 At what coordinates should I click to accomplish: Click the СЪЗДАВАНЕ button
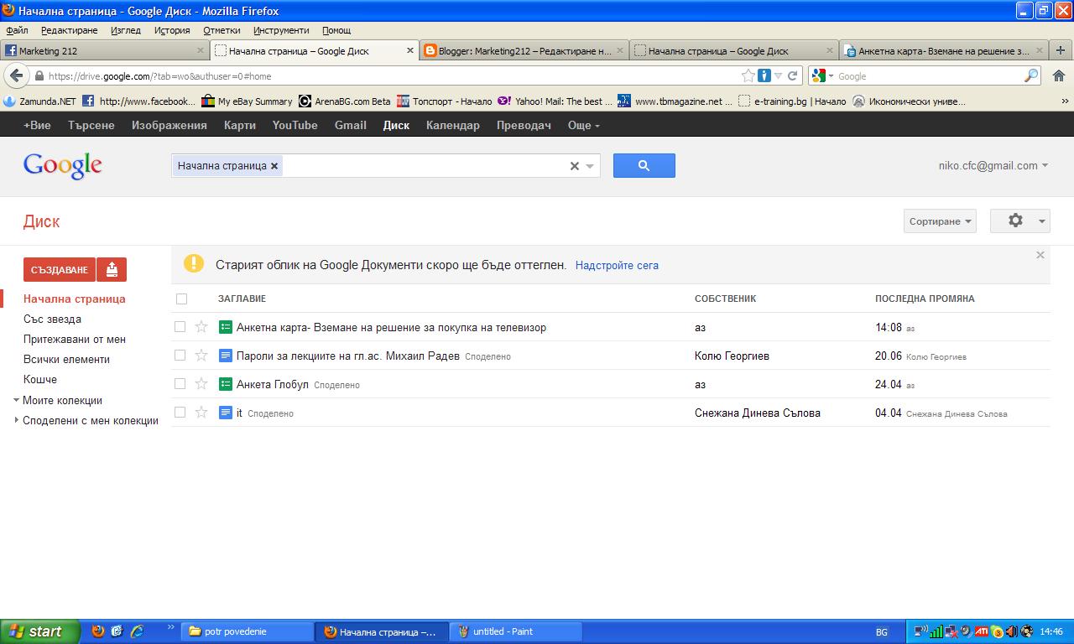pos(60,269)
